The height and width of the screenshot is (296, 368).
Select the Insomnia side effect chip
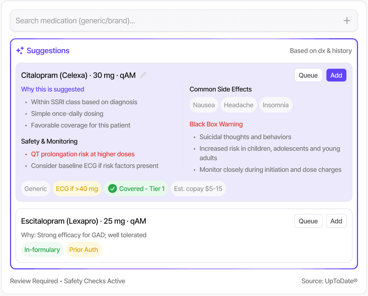(x=275, y=105)
